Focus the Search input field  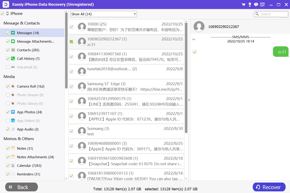[x=273, y=14]
